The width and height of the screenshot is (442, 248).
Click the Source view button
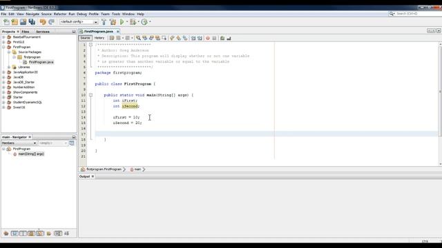tap(85, 38)
